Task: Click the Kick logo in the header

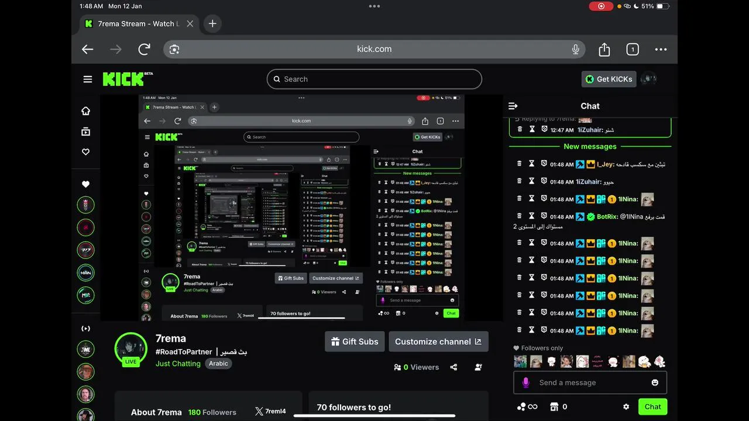Action: (x=128, y=79)
